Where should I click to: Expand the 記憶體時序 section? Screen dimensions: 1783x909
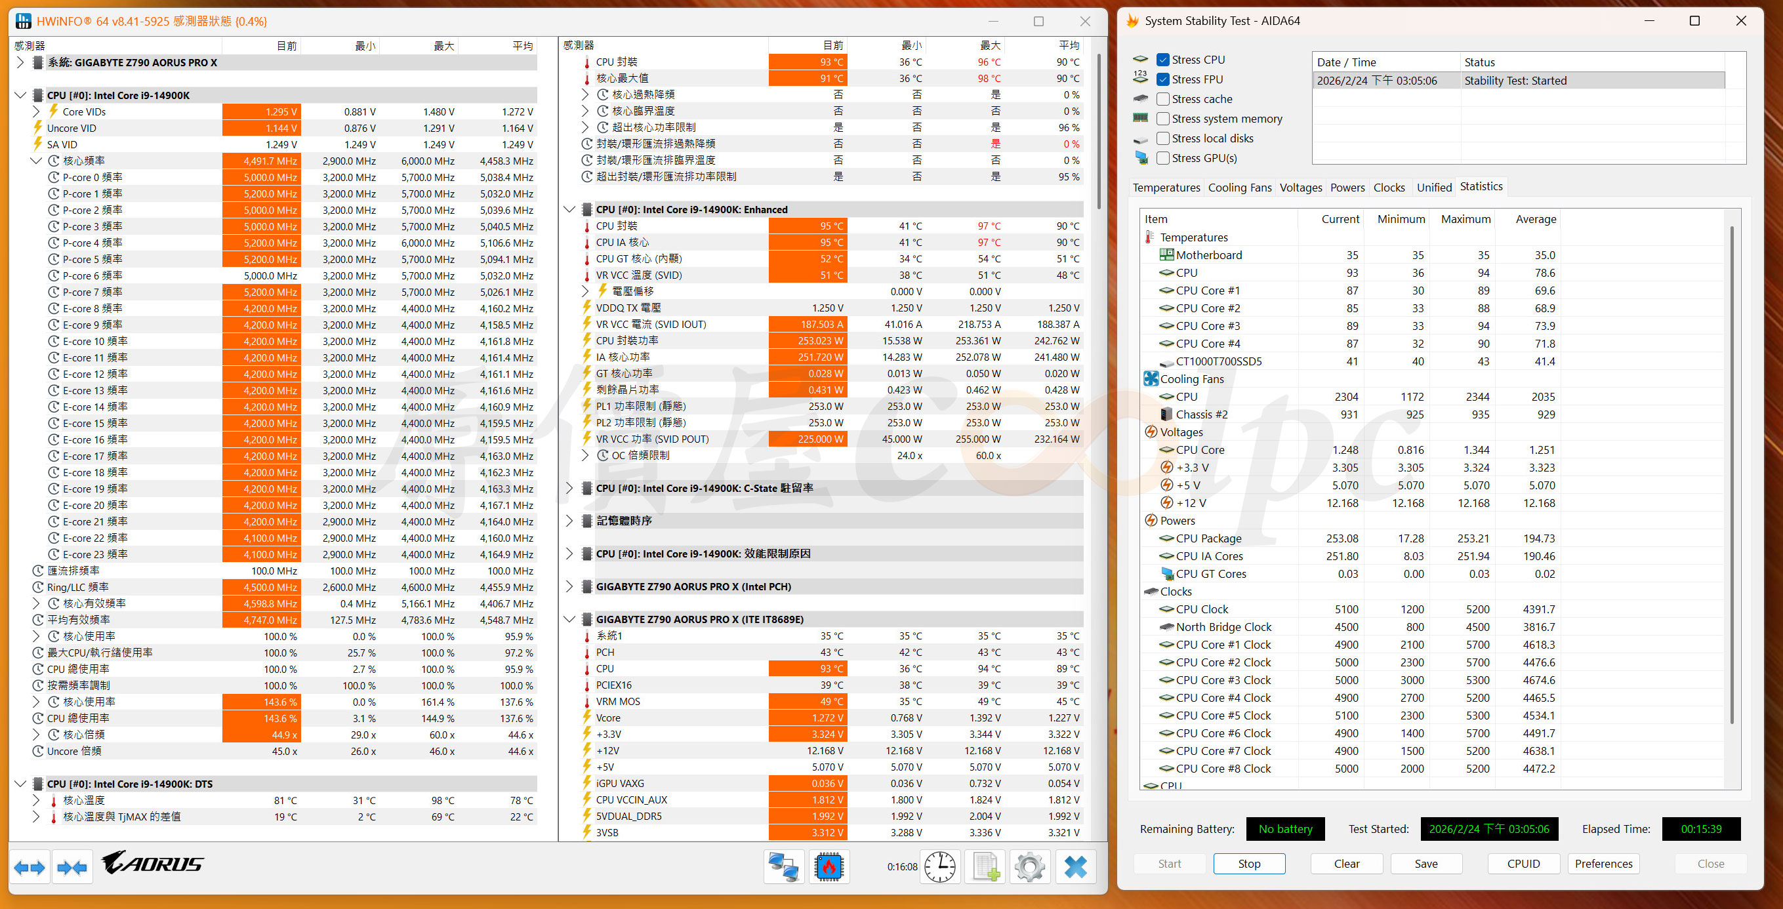pos(569,521)
